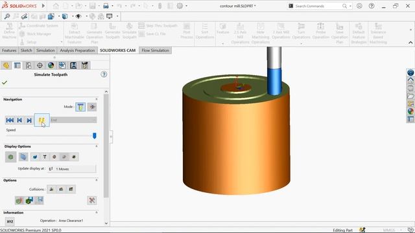Switch to the Simulation tab
The width and height of the screenshot is (415, 233).
(45, 50)
